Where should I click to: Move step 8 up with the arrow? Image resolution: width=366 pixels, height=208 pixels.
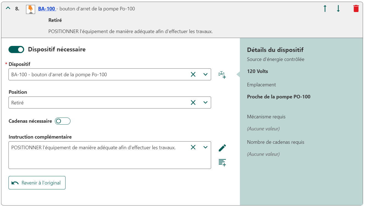[x=325, y=9]
